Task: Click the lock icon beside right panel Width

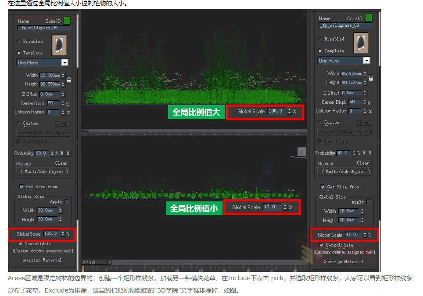Action: [x=371, y=78]
